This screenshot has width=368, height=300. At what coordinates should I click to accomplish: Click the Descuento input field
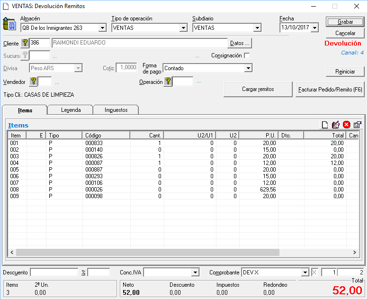click(54, 273)
